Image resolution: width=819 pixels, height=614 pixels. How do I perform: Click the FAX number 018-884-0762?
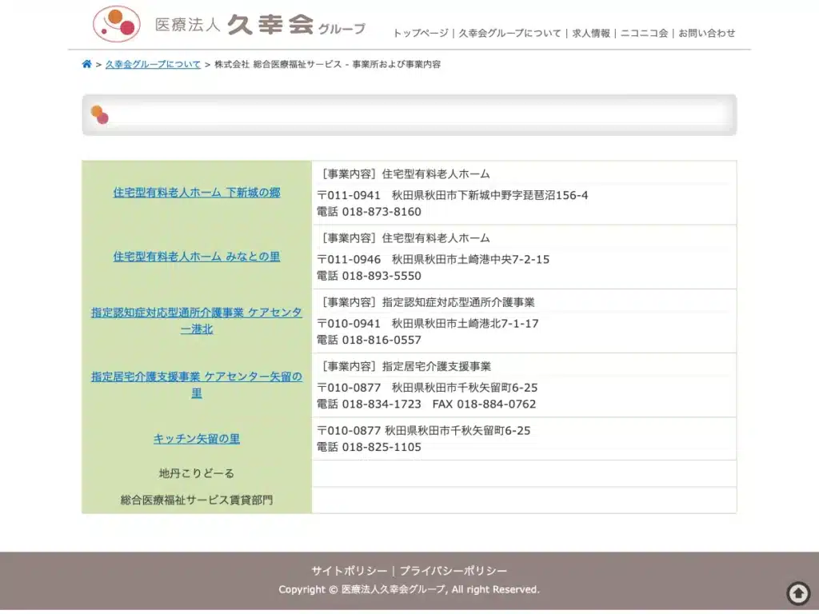[x=496, y=404]
